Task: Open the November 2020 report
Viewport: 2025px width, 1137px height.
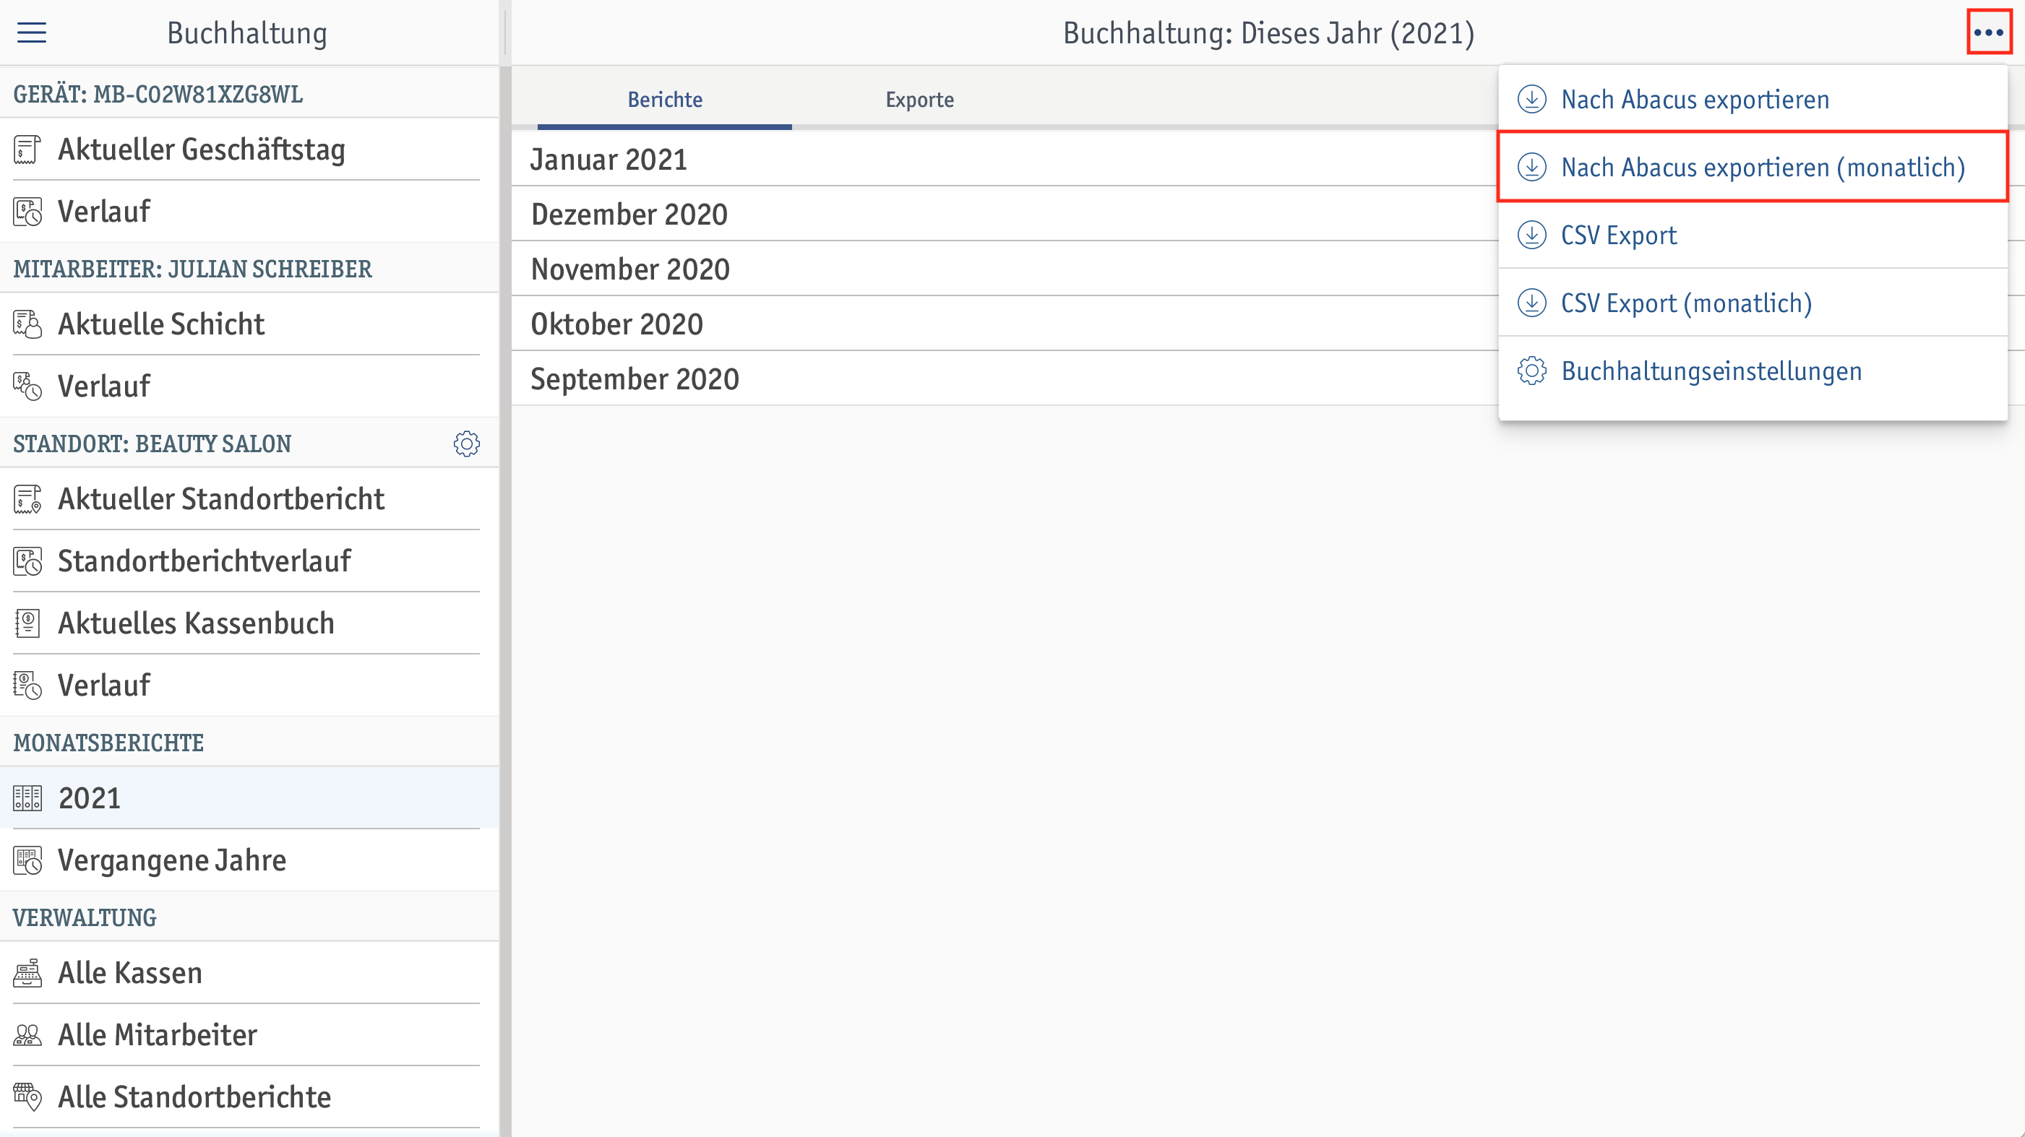Action: click(1005, 269)
